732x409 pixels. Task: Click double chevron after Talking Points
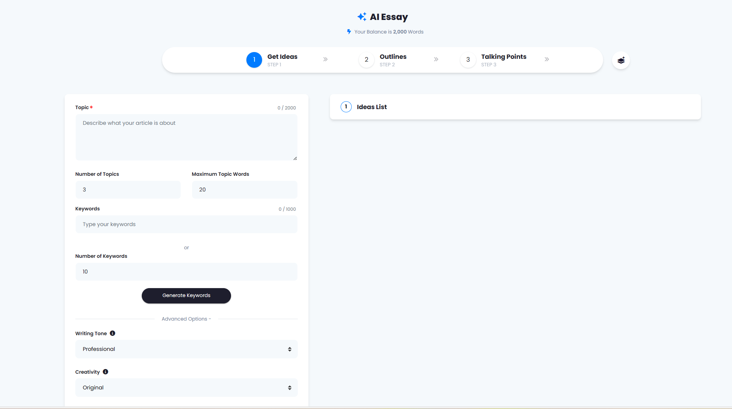[x=547, y=60]
